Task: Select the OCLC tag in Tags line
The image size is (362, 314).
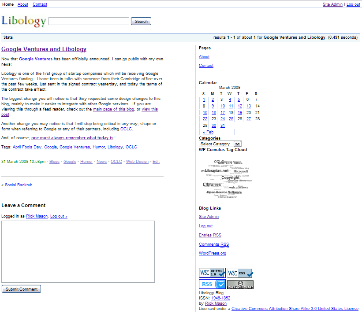Action: 131,147
